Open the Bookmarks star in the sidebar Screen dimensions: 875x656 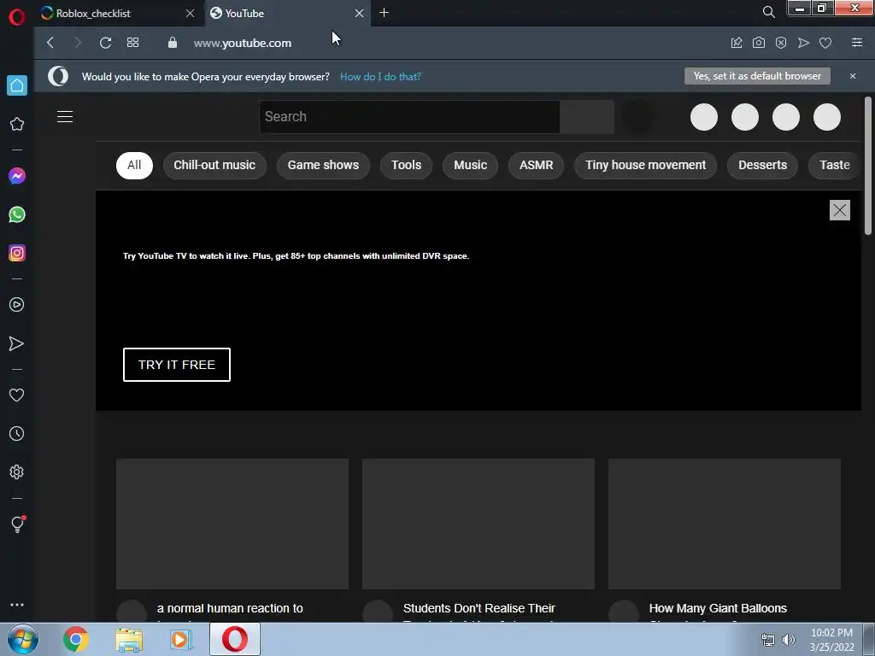click(x=17, y=124)
